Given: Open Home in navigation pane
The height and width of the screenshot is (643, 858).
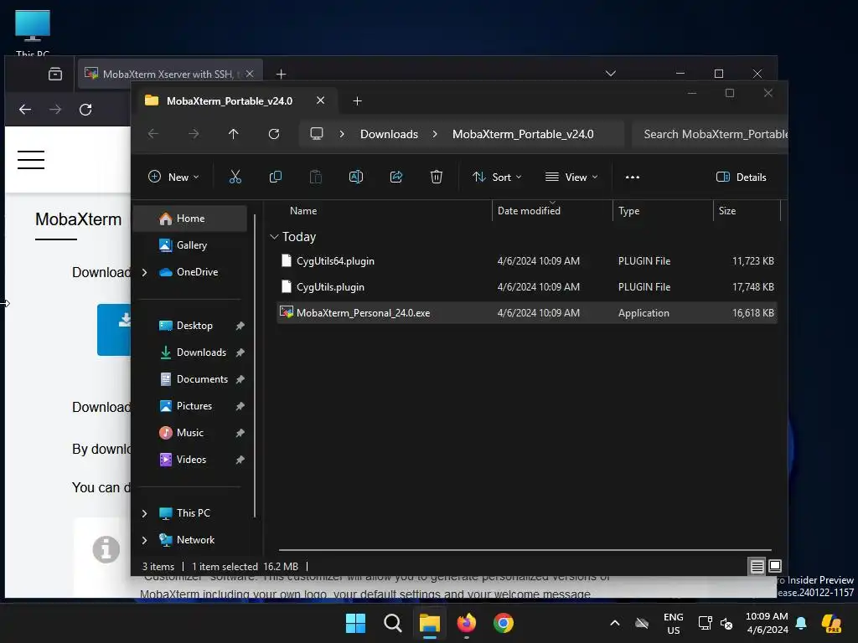Looking at the screenshot, I should (x=190, y=219).
